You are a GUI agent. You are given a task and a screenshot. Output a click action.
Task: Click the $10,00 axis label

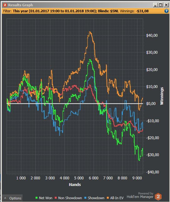pyautogui.click(x=152, y=87)
